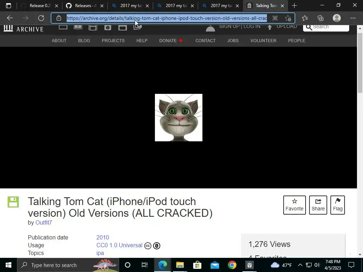Reload the current page

(x=41, y=18)
